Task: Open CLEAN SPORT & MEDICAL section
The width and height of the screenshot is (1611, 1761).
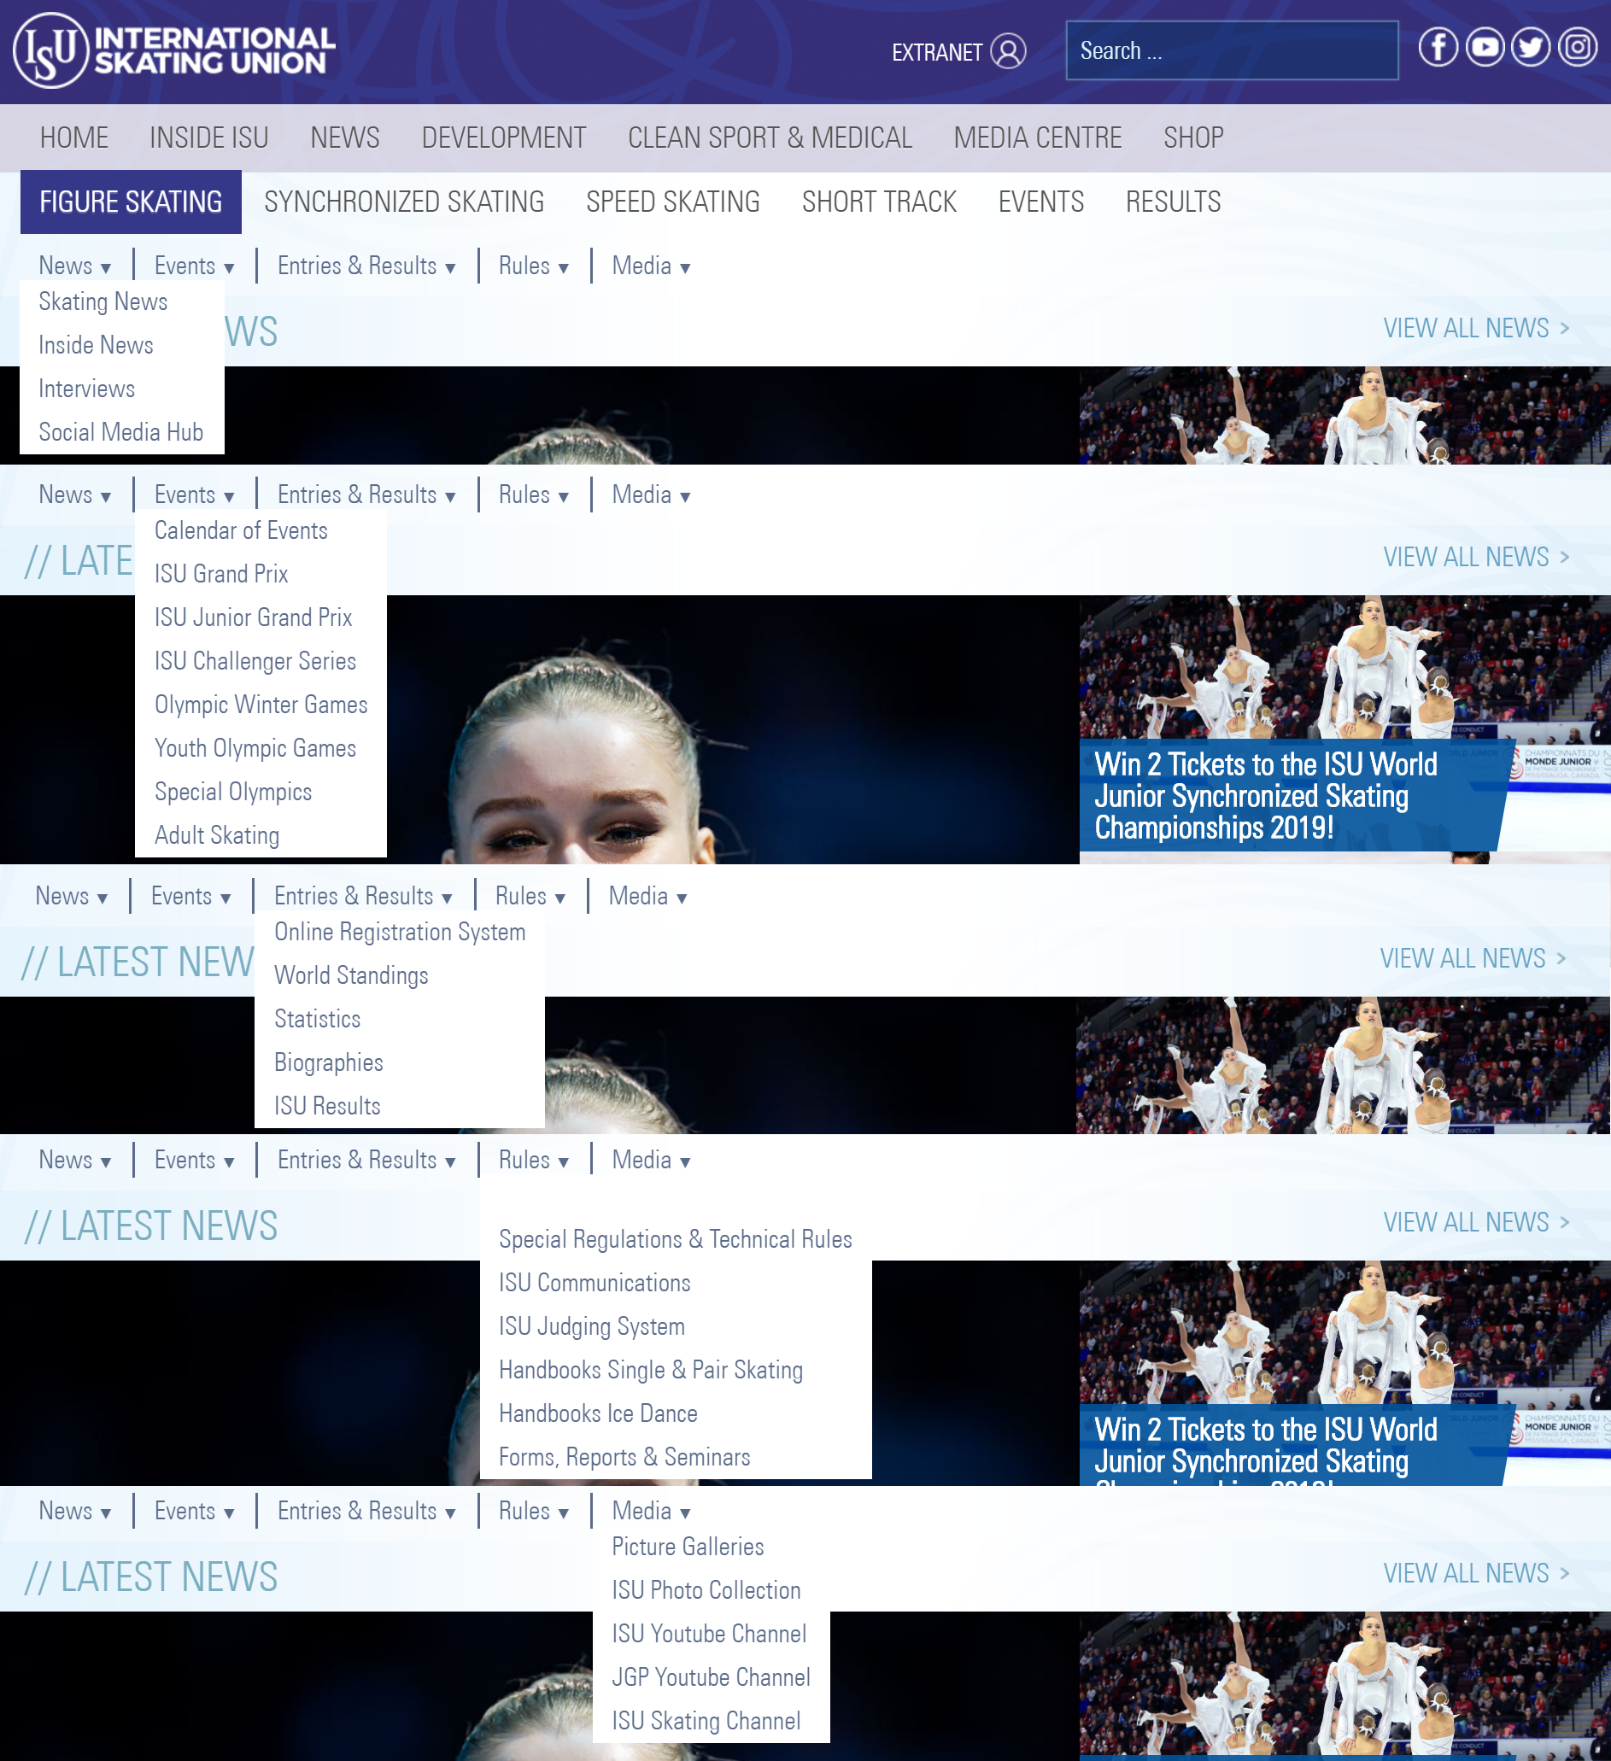Action: click(x=770, y=138)
